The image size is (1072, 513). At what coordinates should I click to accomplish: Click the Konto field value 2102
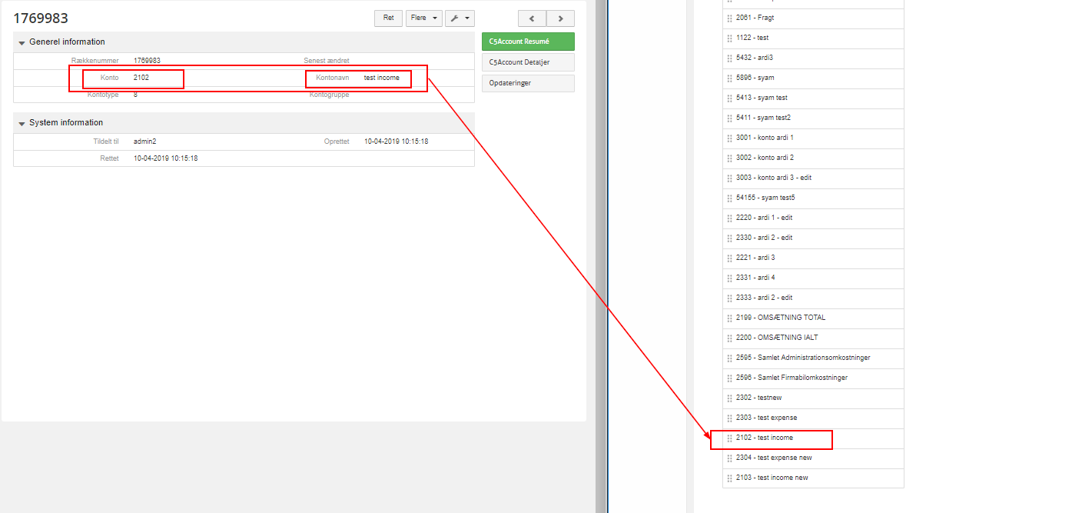coord(141,78)
